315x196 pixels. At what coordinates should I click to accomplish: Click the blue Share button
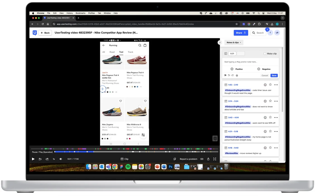tap(241, 33)
